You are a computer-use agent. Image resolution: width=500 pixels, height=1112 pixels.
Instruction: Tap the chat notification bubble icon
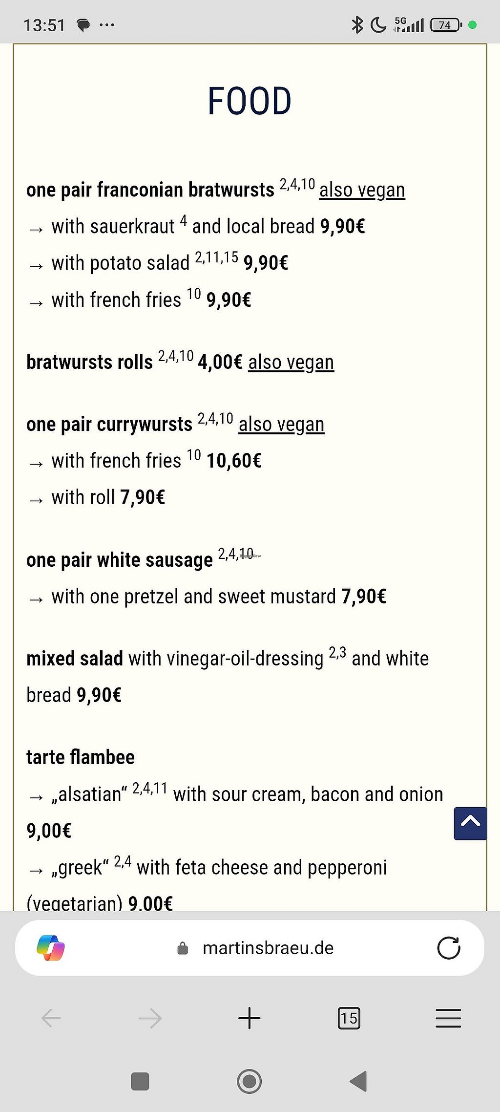pos(83,25)
